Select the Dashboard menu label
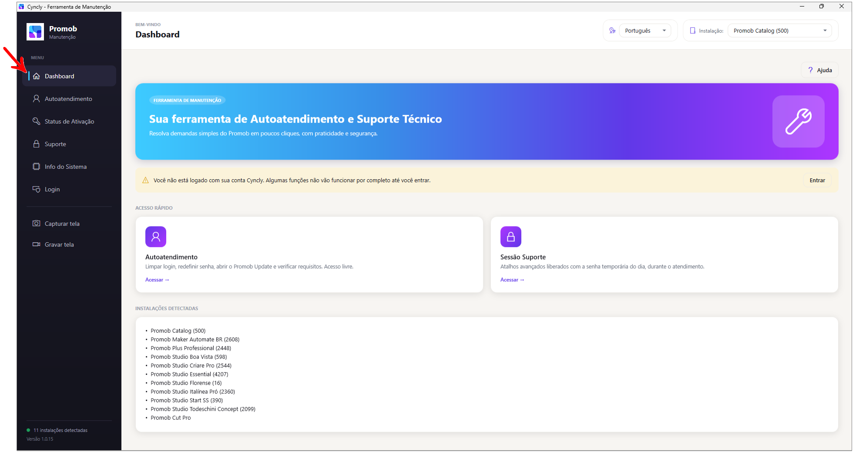This screenshot has height=455, width=856. (59, 76)
